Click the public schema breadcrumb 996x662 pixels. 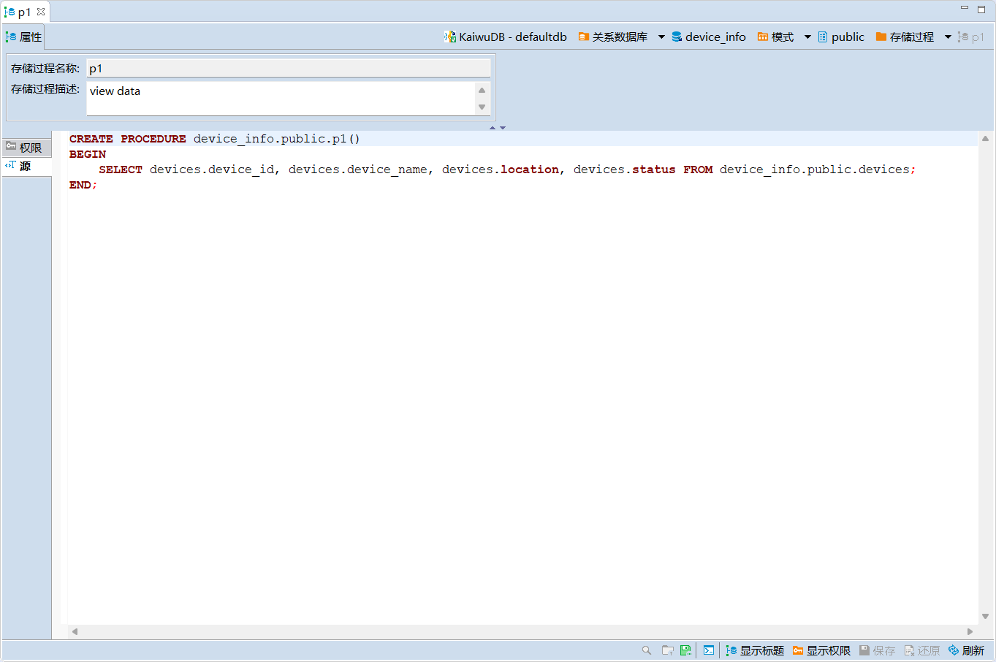click(841, 37)
